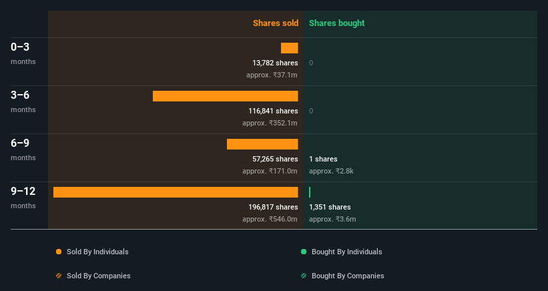Toggle the Bought By Companies legend label

pyautogui.click(x=348, y=276)
